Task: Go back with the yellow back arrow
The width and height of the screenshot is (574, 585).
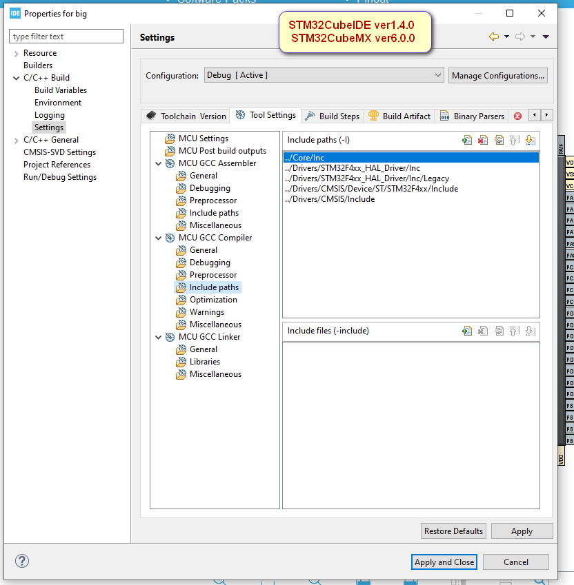Action: pos(494,37)
